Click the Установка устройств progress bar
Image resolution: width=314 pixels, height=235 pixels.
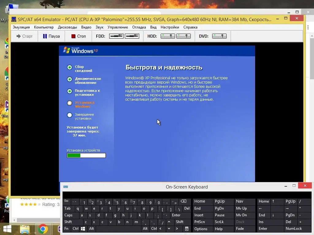[86, 155]
